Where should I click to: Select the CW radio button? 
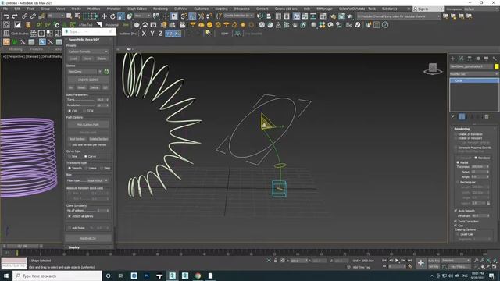(70, 111)
